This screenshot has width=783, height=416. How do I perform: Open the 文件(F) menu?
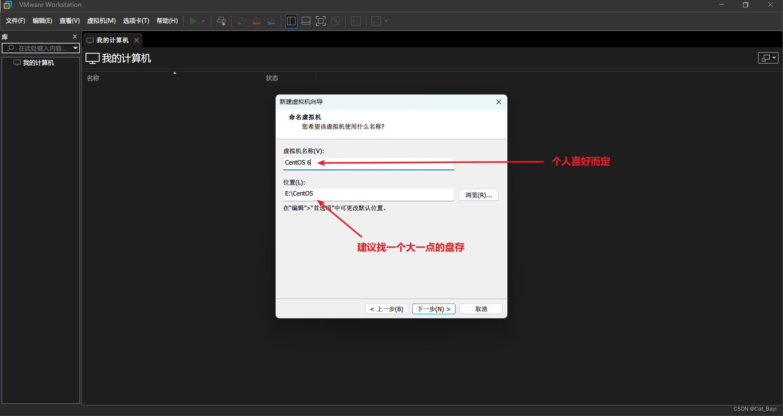(x=15, y=21)
